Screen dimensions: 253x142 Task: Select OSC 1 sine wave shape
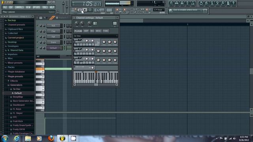click(x=75, y=45)
